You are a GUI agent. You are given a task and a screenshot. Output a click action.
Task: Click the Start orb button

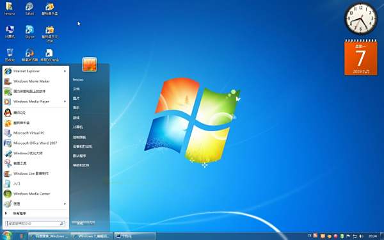coord(6,236)
